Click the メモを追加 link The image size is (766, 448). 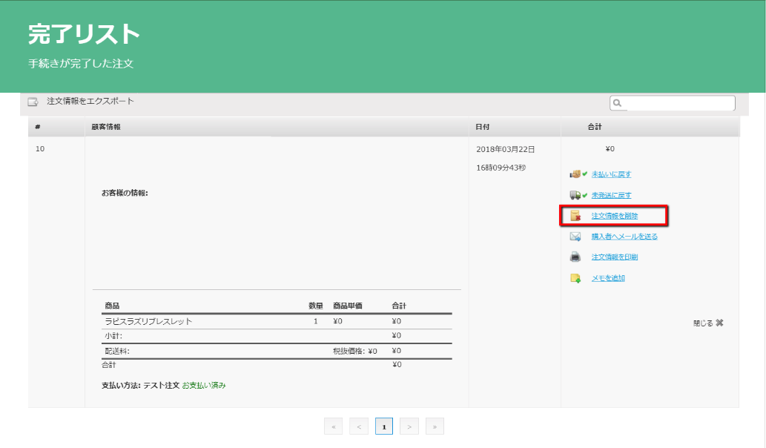tap(608, 278)
